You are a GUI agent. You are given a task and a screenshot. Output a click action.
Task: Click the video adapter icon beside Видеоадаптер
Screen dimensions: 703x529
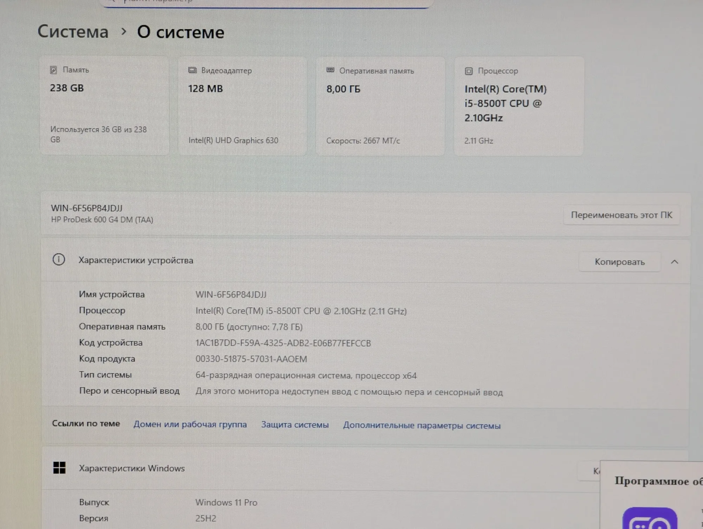point(192,70)
